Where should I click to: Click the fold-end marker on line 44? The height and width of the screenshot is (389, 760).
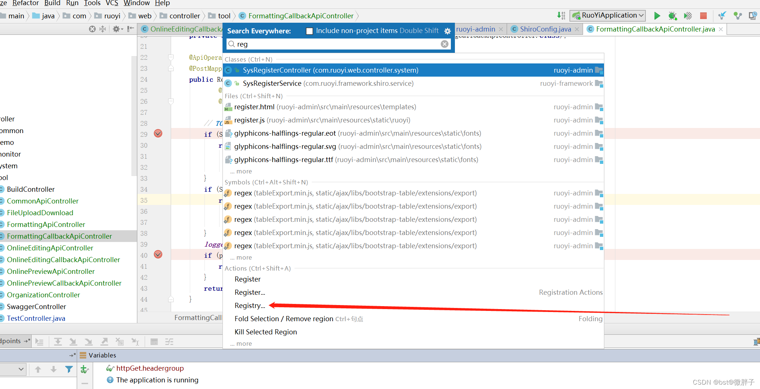pos(171,300)
